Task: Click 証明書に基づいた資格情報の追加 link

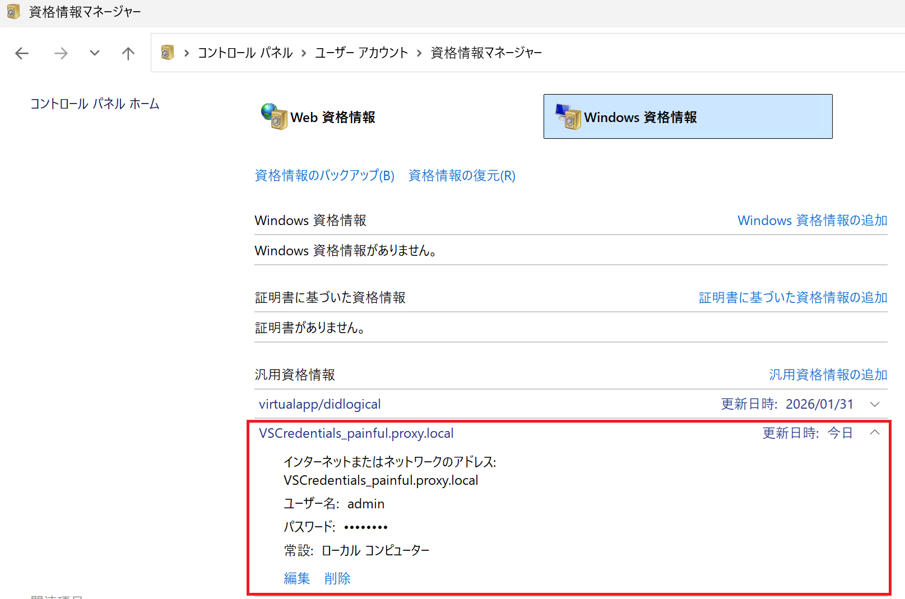Action: point(792,297)
